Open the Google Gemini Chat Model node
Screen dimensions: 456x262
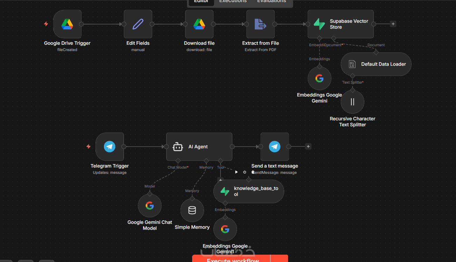149,206
